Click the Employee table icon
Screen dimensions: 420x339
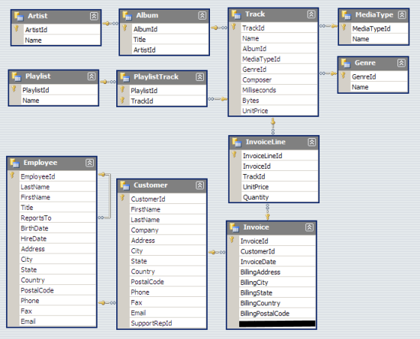click(14, 163)
